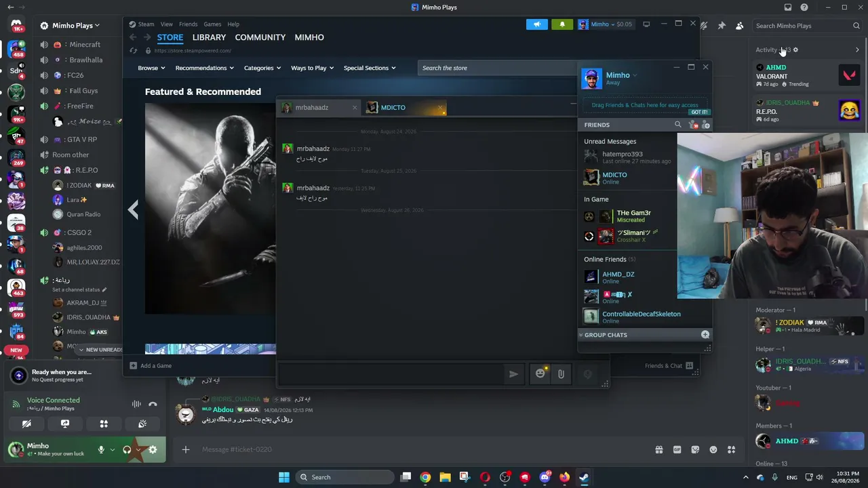Open the Discord GIF picker
868x488 pixels.
[677, 449]
